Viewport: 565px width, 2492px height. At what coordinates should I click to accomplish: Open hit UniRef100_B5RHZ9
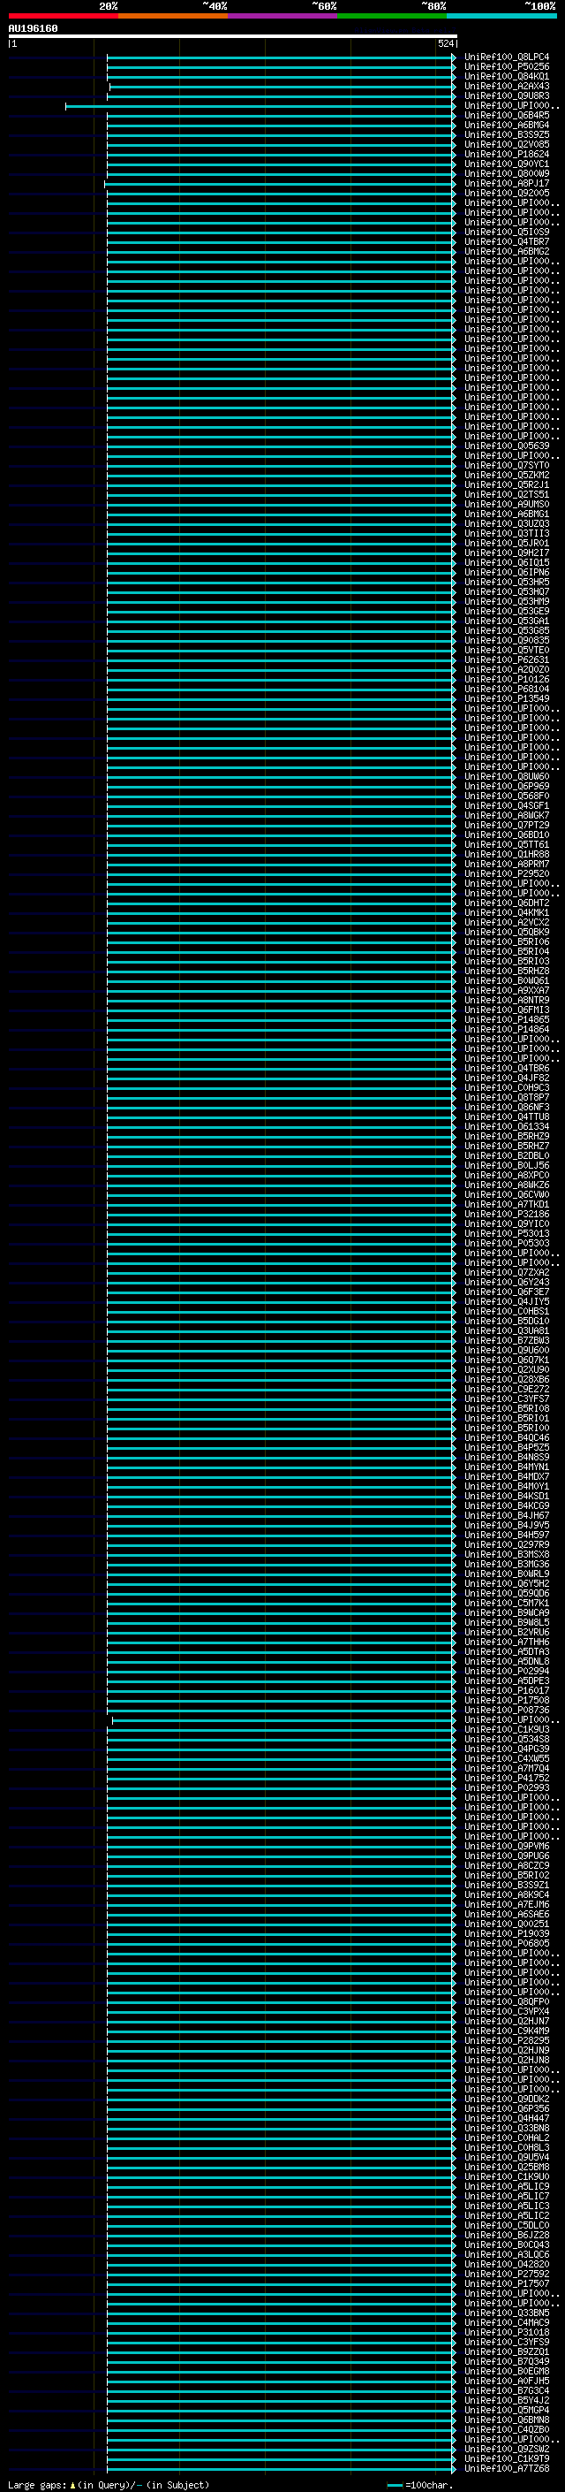(x=506, y=1136)
